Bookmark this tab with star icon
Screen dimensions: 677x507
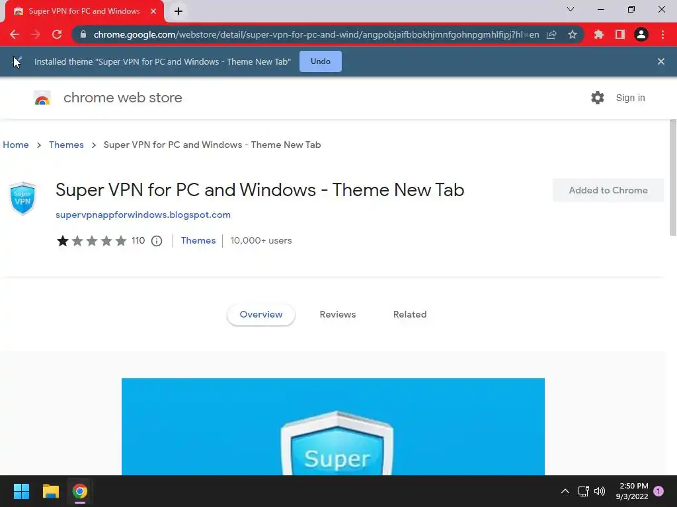(x=573, y=34)
